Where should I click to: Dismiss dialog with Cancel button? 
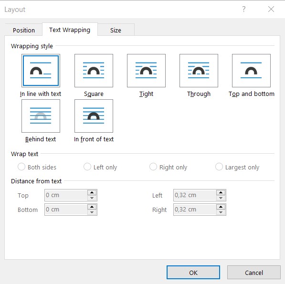point(254,273)
